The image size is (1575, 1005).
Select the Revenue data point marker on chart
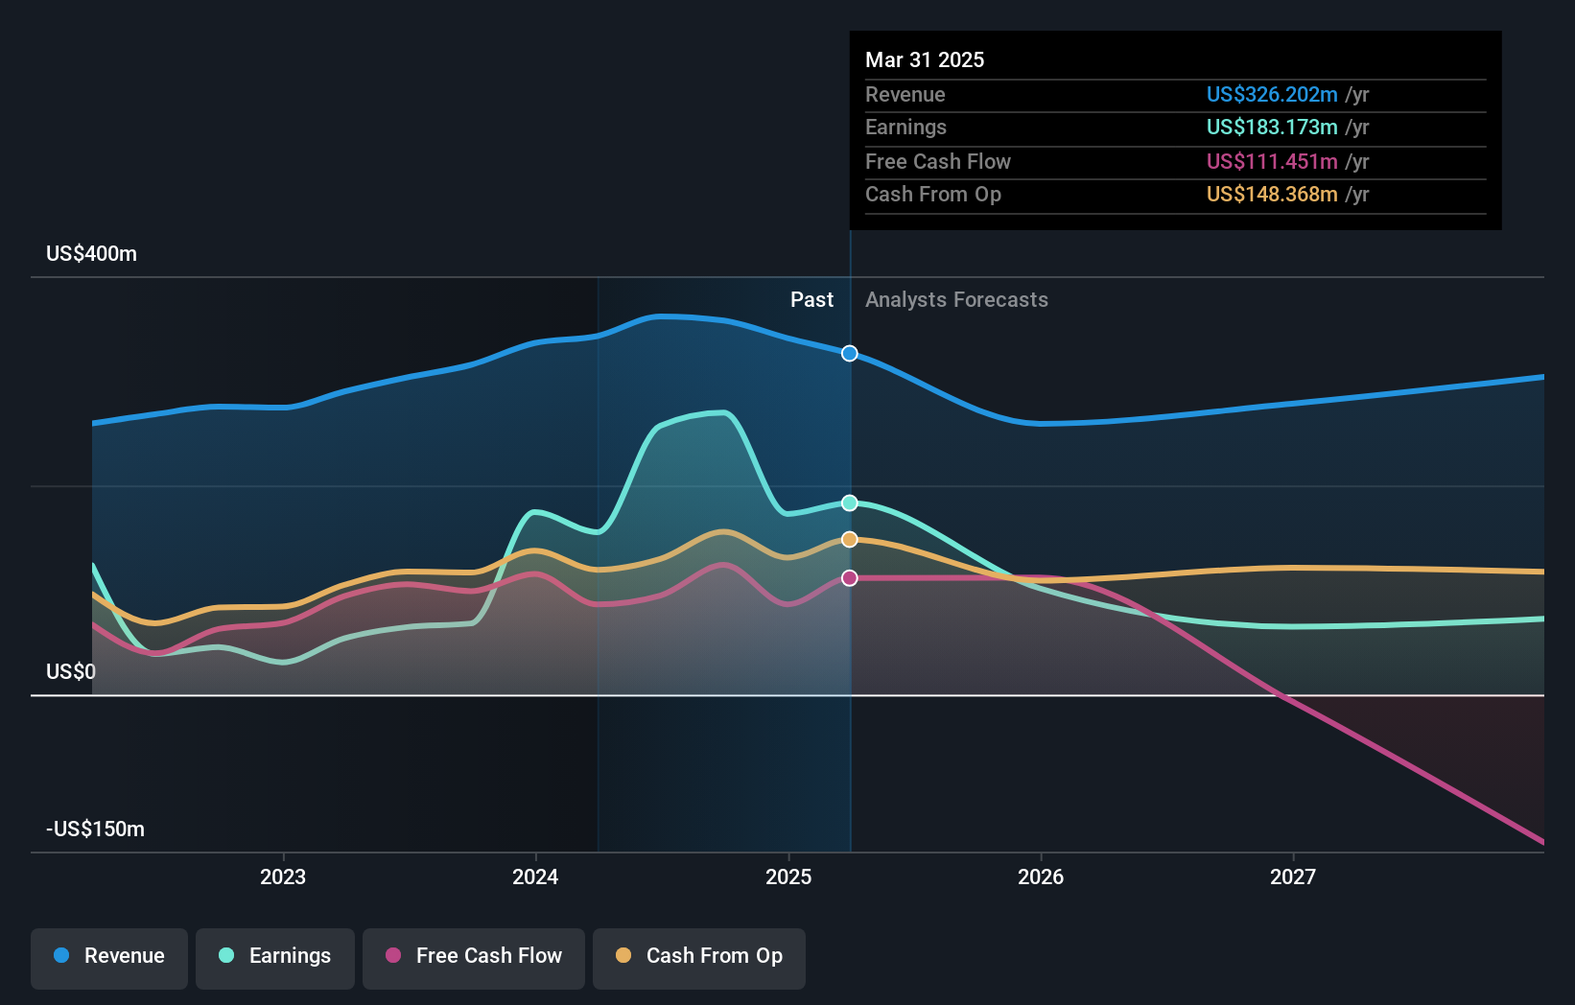(x=850, y=354)
